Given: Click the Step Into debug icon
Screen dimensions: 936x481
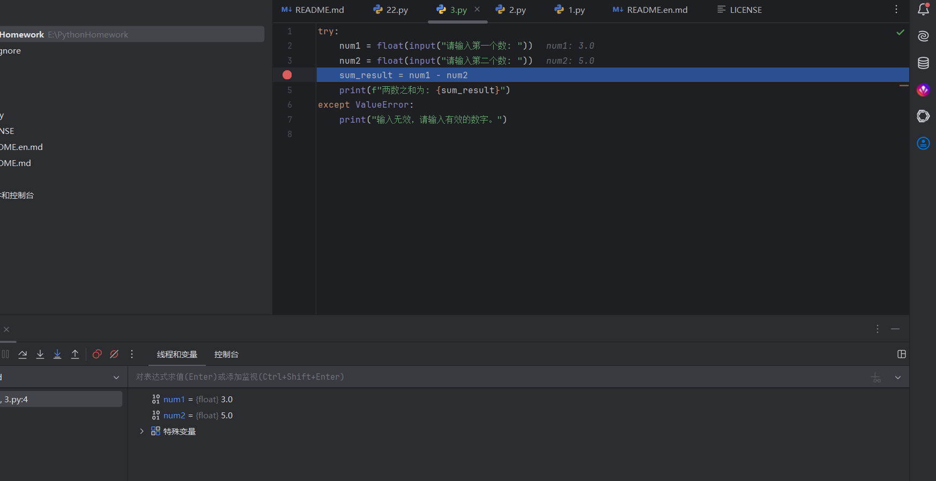Looking at the screenshot, I should (40, 355).
